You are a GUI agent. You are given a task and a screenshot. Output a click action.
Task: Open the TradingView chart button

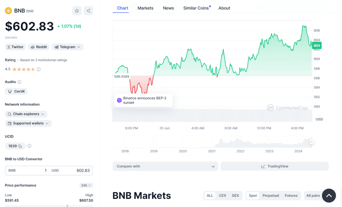pyautogui.click(x=275, y=166)
